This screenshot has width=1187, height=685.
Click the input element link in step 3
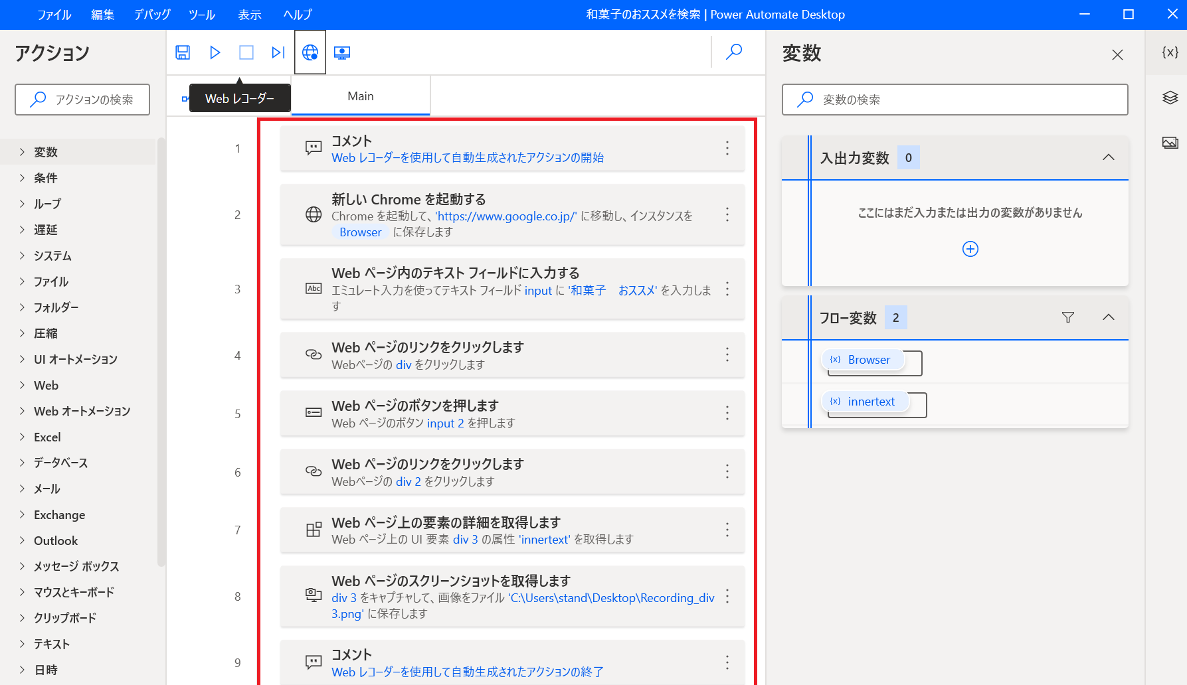538,291
